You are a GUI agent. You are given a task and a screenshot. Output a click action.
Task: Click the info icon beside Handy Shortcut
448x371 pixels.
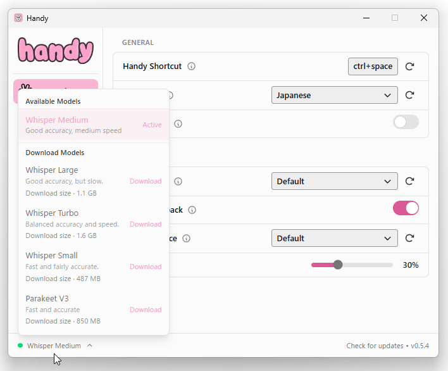(x=192, y=66)
